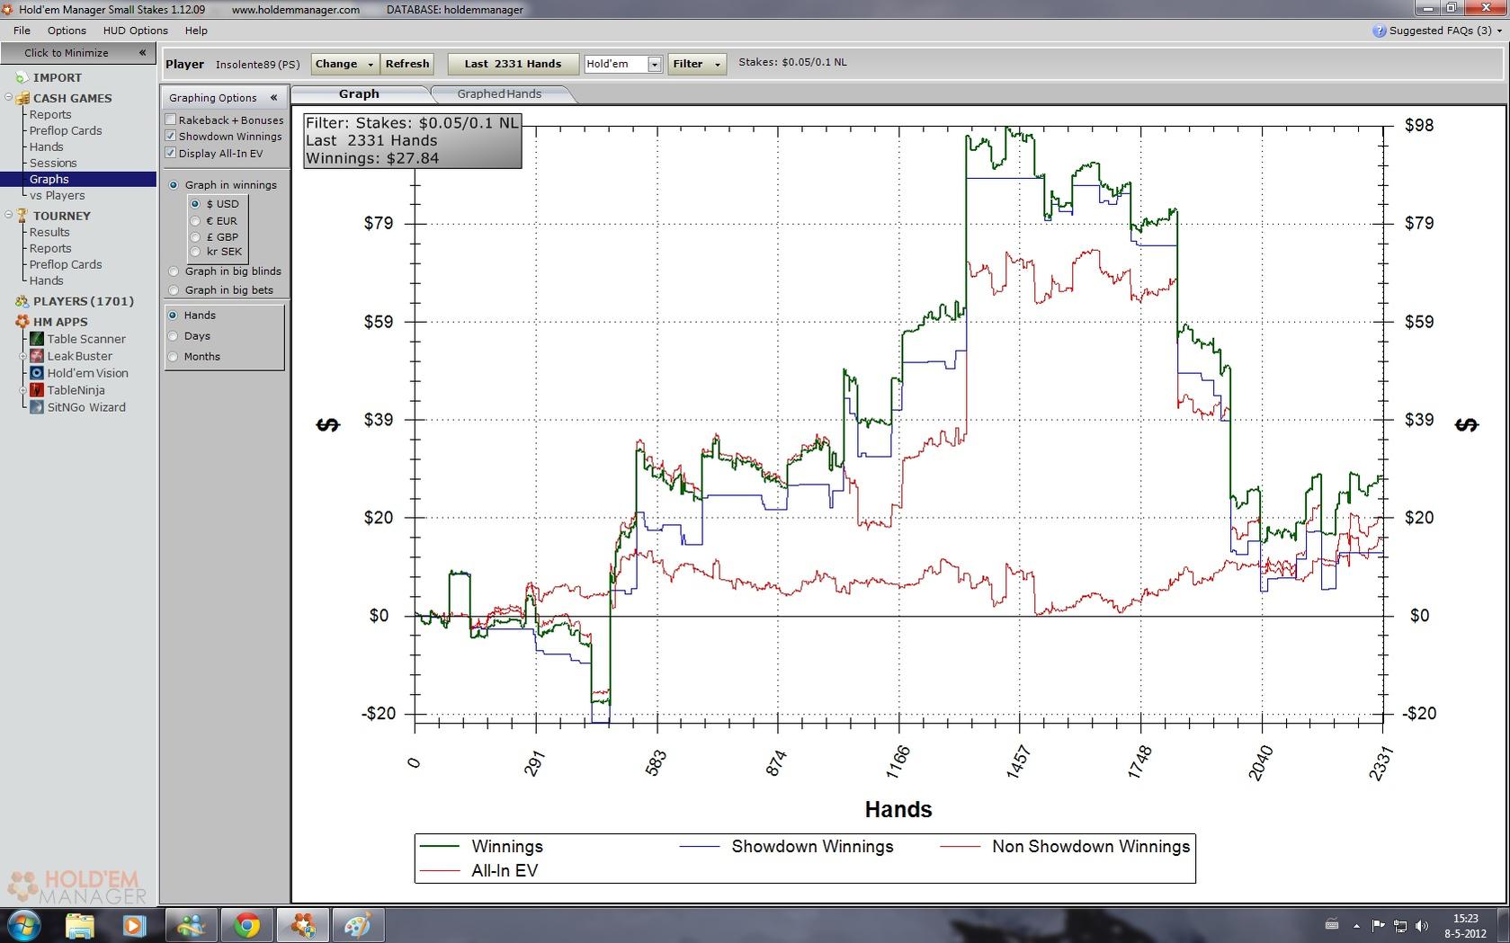Viewport: 1510px width, 943px height.
Task: Select the Graph in winnings radio button
Action: [x=174, y=185]
